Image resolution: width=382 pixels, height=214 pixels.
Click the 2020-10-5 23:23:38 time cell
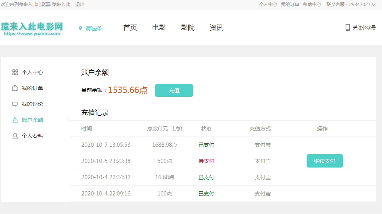coord(106,161)
